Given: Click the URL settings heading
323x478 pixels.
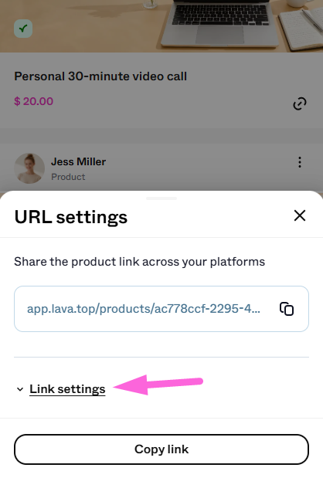Looking at the screenshot, I should click(71, 217).
